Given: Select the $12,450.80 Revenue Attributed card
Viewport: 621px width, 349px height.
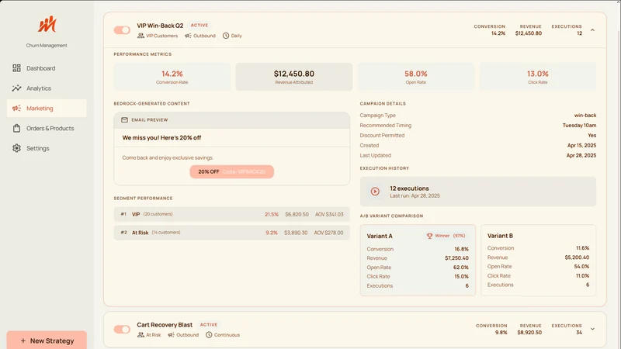Looking at the screenshot, I should (294, 77).
